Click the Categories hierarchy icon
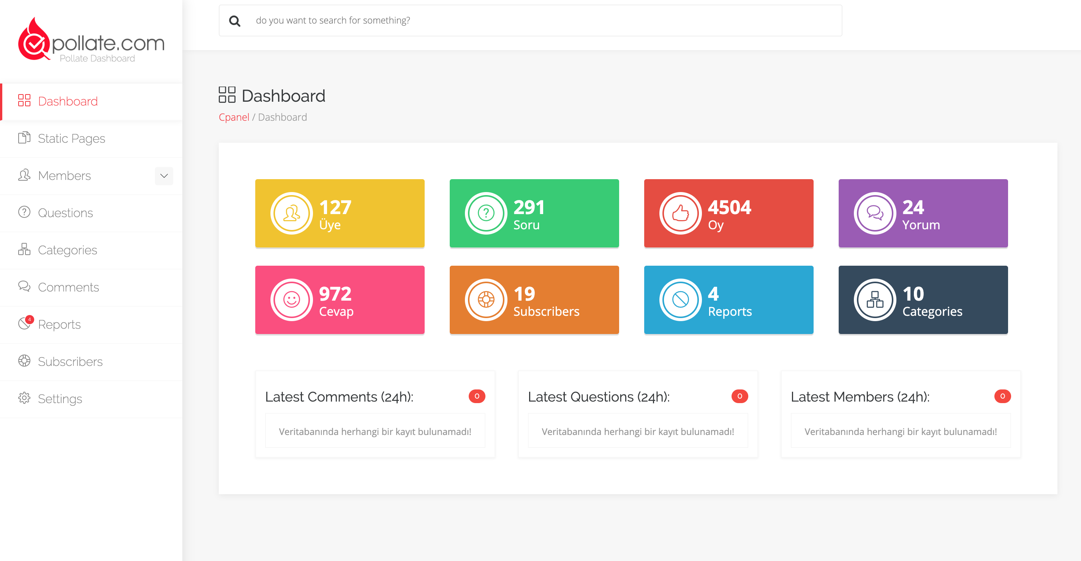 24,249
